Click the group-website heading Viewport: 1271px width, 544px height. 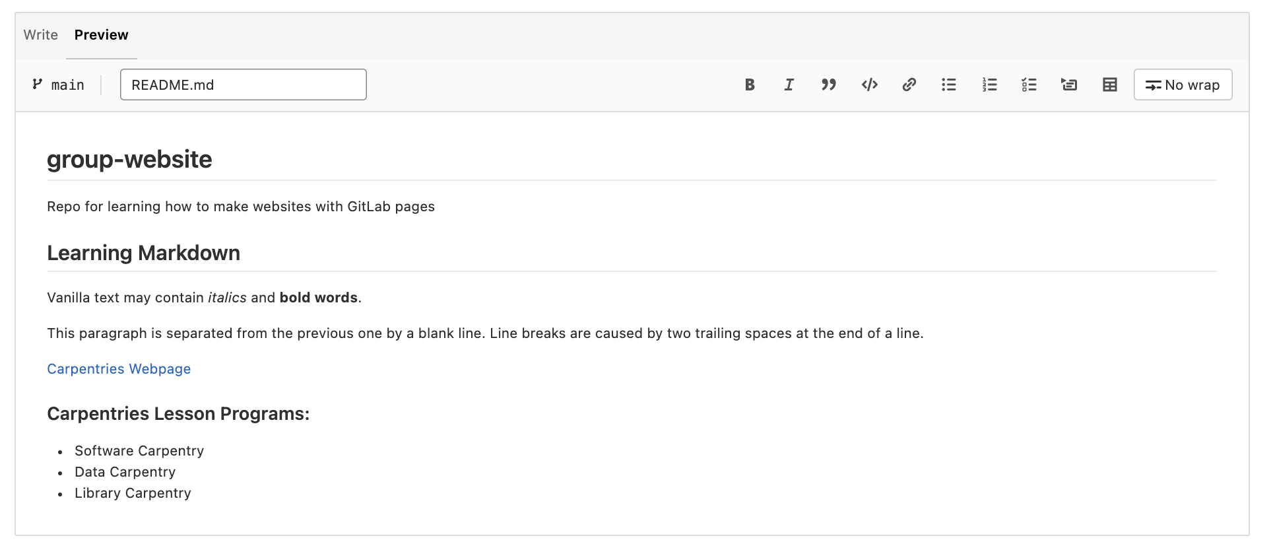[129, 160]
